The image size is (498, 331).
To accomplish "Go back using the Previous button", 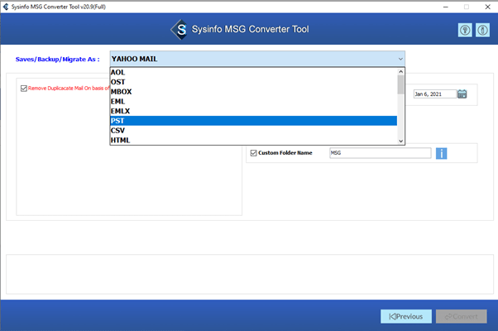I will point(406,316).
